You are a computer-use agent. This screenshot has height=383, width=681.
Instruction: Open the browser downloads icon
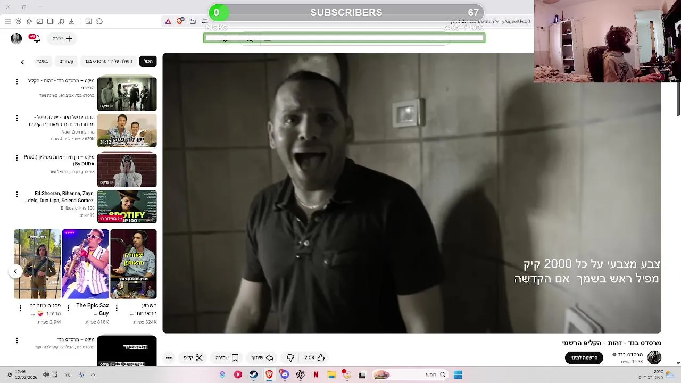pos(72,21)
